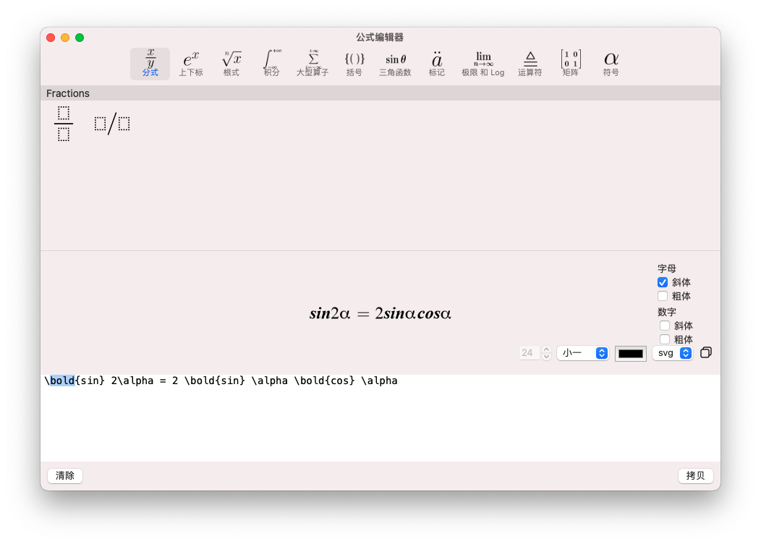Open the 小一 font size dropdown
Image resolution: width=761 pixels, height=544 pixels.
tap(582, 353)
